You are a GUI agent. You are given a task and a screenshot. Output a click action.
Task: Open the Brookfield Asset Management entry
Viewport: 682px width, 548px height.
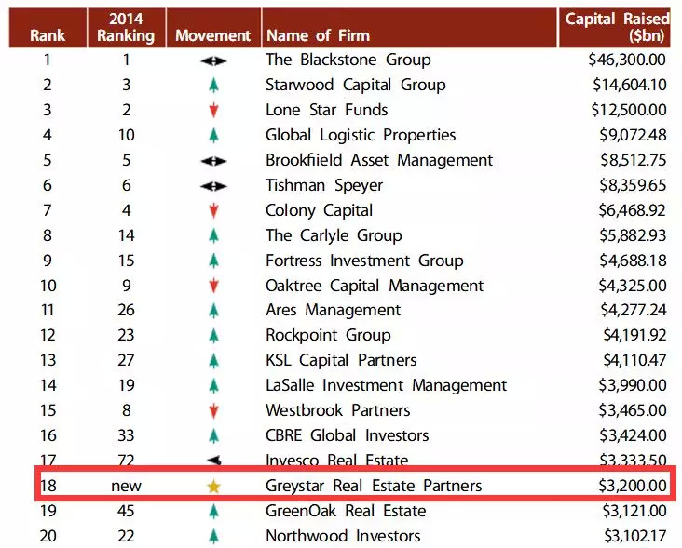pyautogui.click(x=379, y=161)
